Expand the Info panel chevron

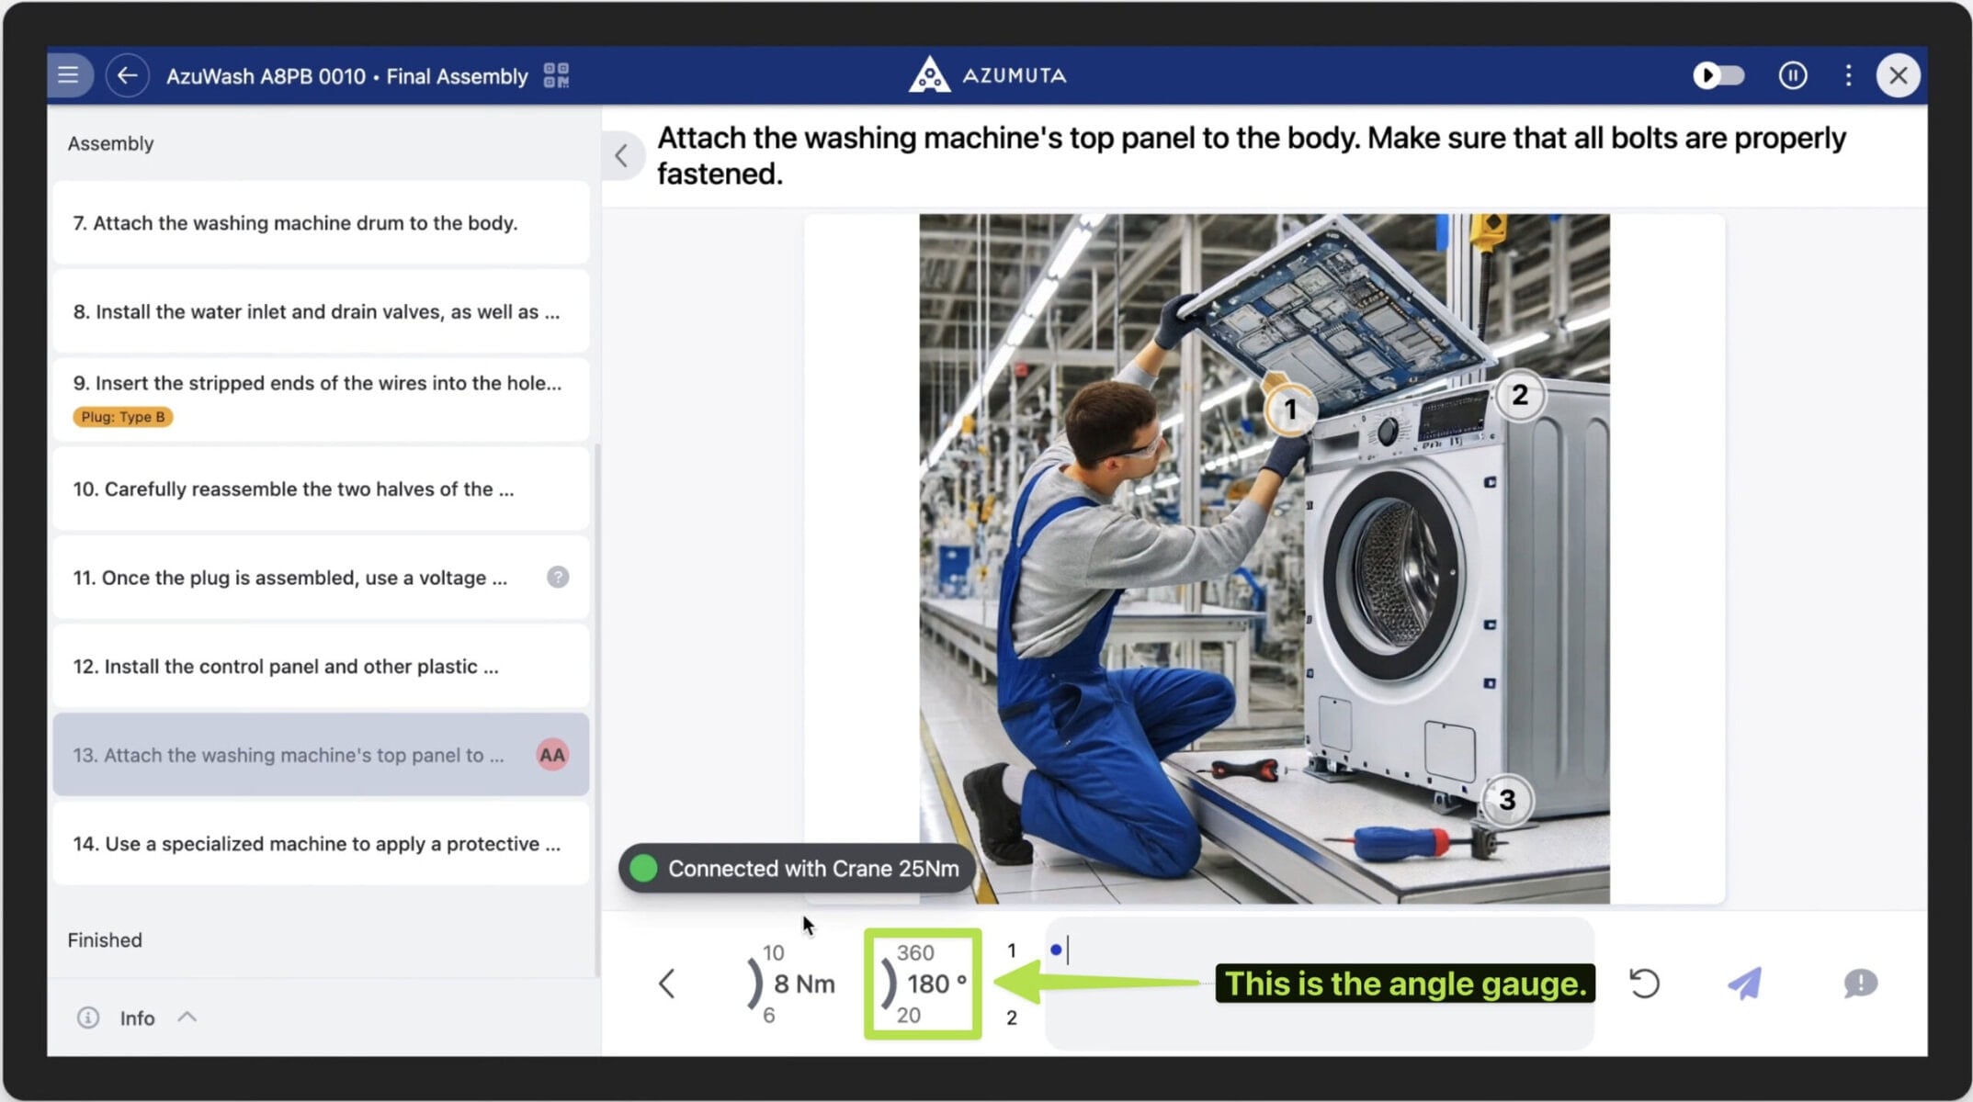pos(187,1017)
